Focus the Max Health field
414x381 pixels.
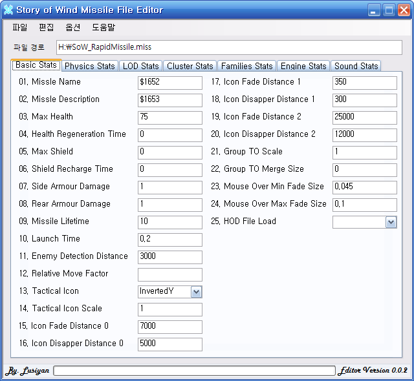pos(170,118)
